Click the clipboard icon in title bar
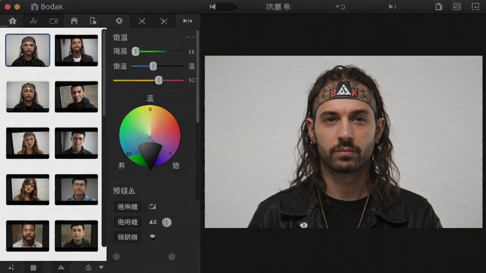This screenshot has height=273, width=486. click(439, 7)
